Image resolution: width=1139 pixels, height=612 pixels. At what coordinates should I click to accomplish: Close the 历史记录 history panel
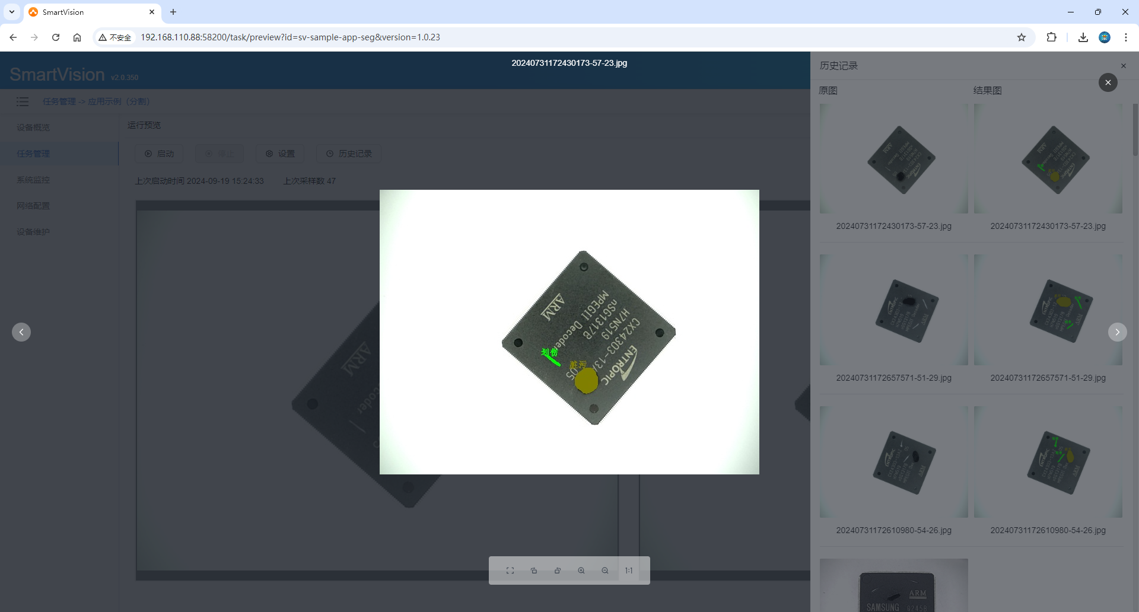1124,66
